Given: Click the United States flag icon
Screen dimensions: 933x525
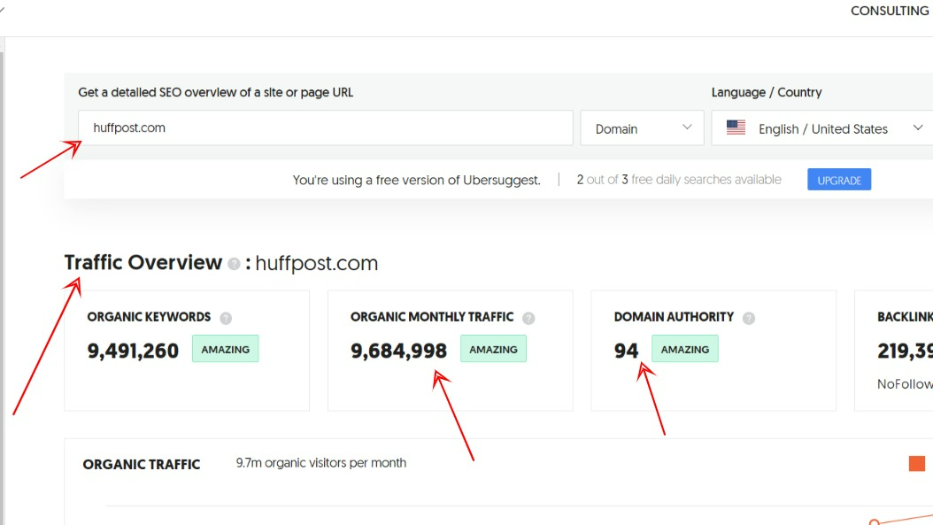Looking at the screenshot, I should click(736, 127).
